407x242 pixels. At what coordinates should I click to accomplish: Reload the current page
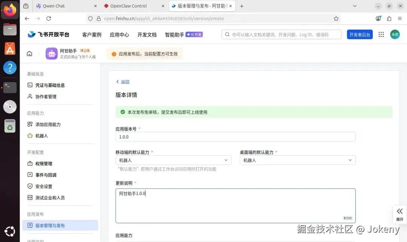coord(49,18)
